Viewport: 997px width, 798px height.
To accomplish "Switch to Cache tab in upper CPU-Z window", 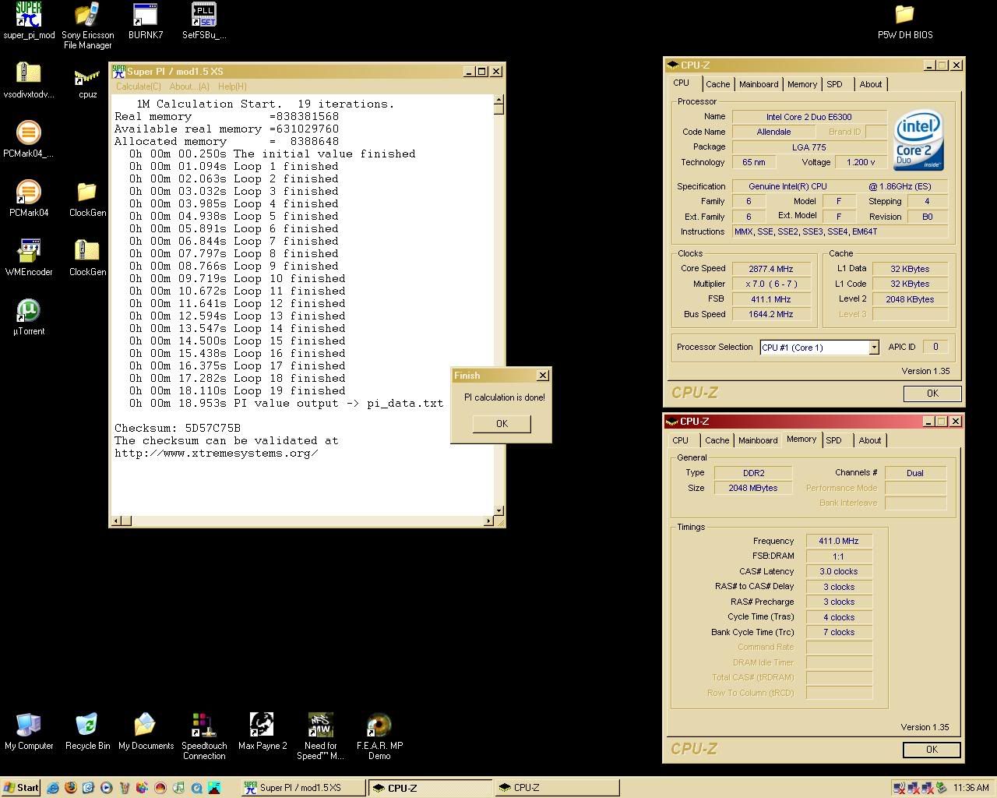I will [x=718, y=84].
